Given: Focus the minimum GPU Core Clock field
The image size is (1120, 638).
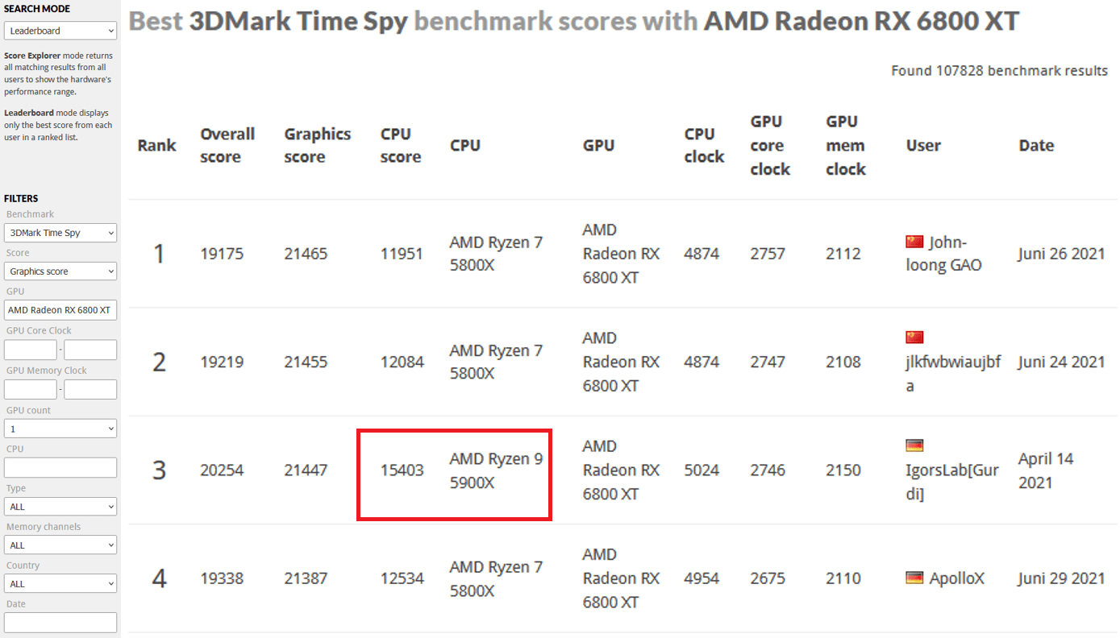Looking at the screenshot, I should coord(31,350).
